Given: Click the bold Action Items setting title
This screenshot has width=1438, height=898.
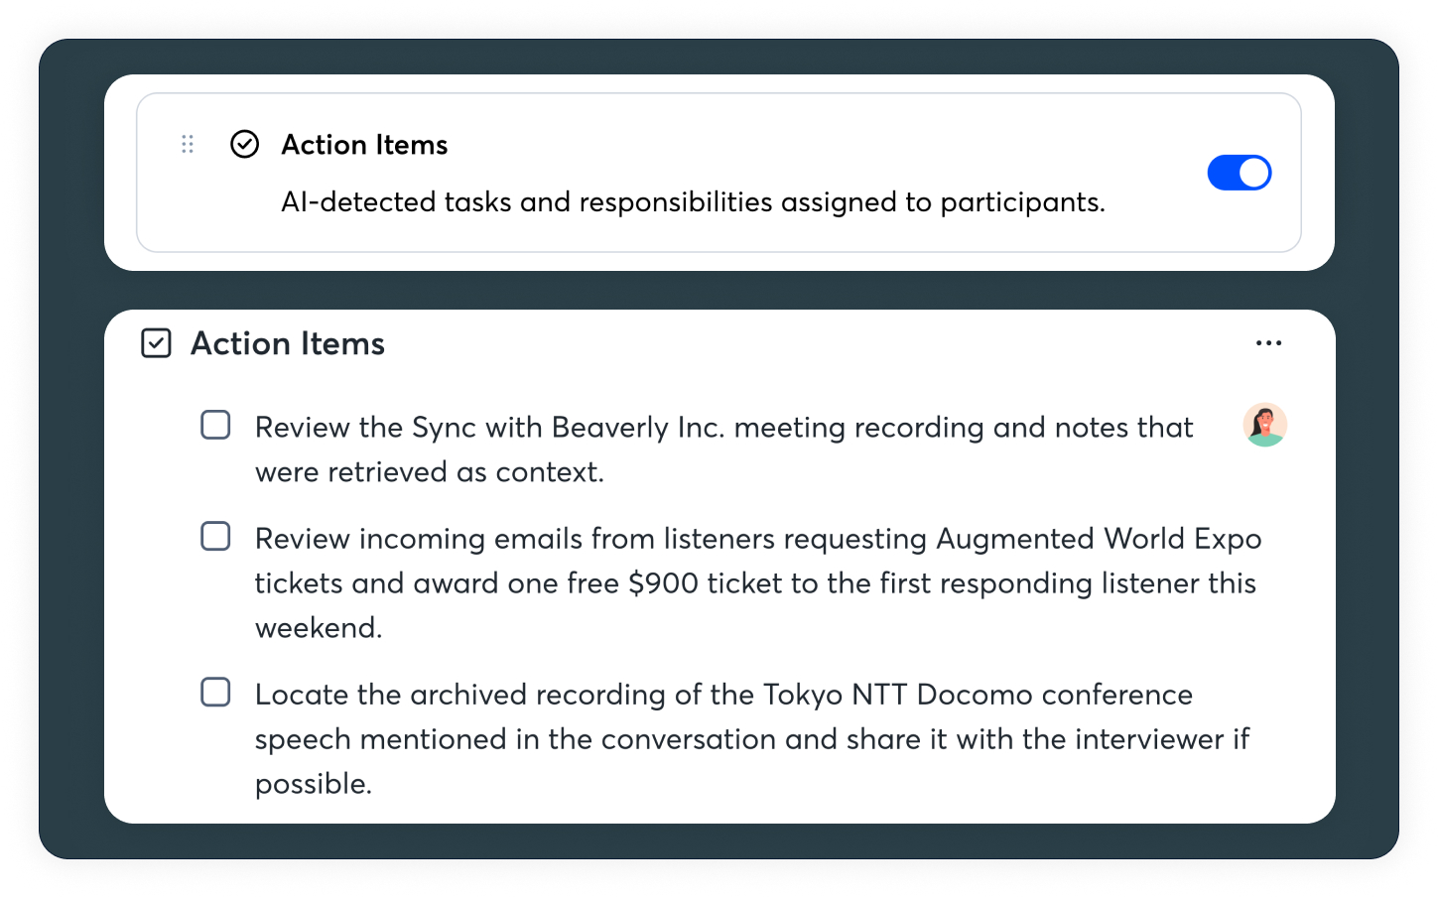Looking at the screenshot, I should tap(364, 145).
